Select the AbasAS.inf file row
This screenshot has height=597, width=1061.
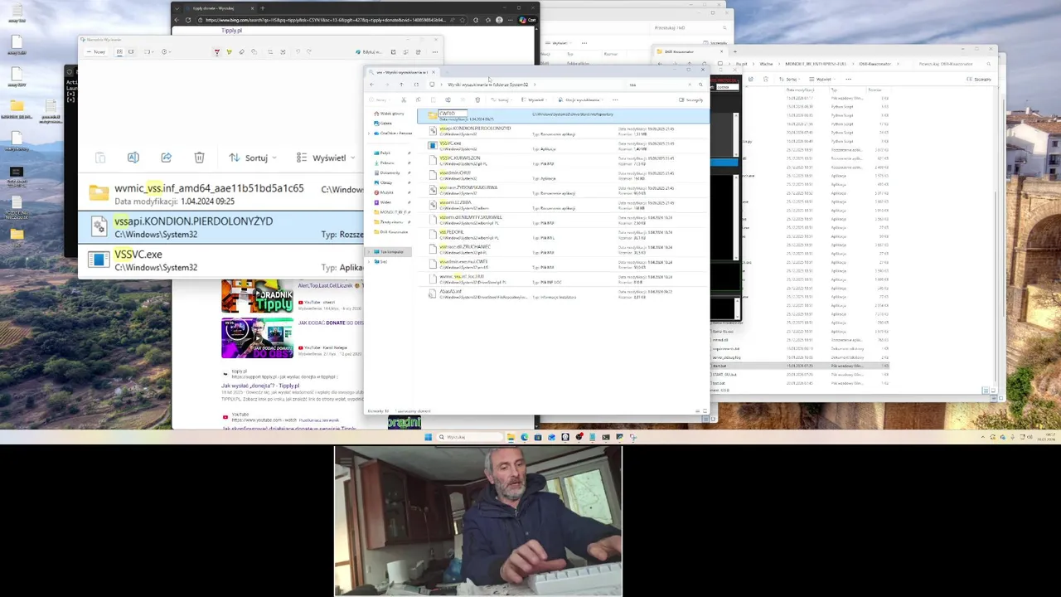coord(564,294)
